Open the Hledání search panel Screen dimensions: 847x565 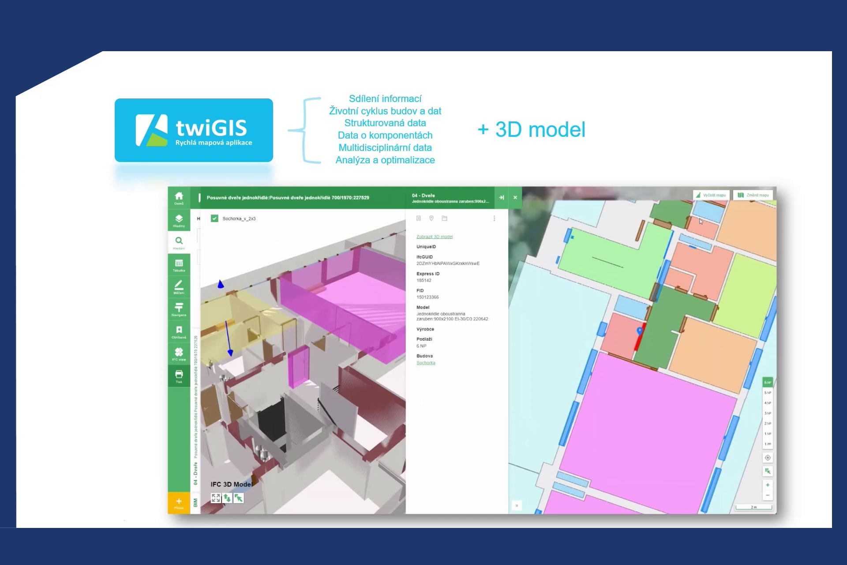click(179, 242)
